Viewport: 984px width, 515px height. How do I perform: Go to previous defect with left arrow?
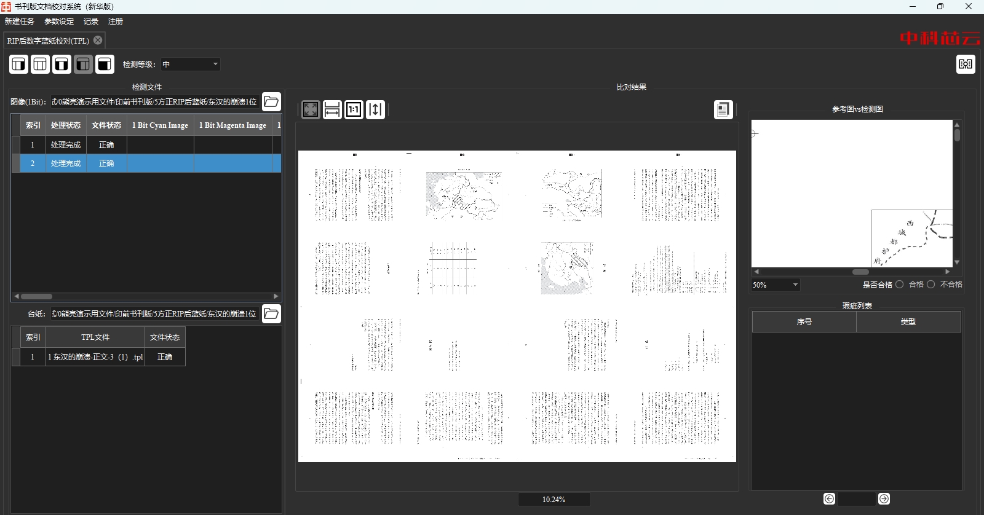click(x=829, y=499)
